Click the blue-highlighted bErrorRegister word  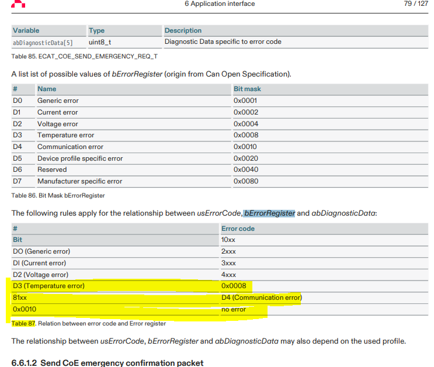coord(269,213)
